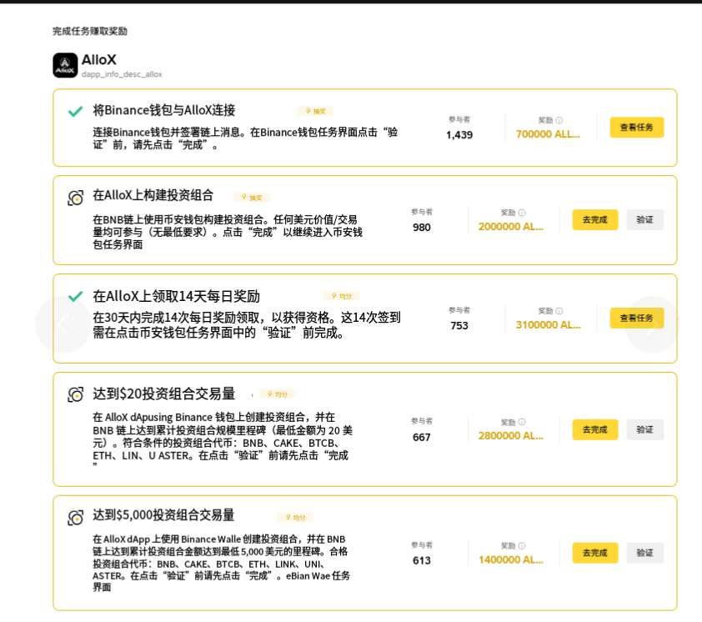Click 验证 for 在AlloX上构建投资组合 task

click(x=644, y=219)
